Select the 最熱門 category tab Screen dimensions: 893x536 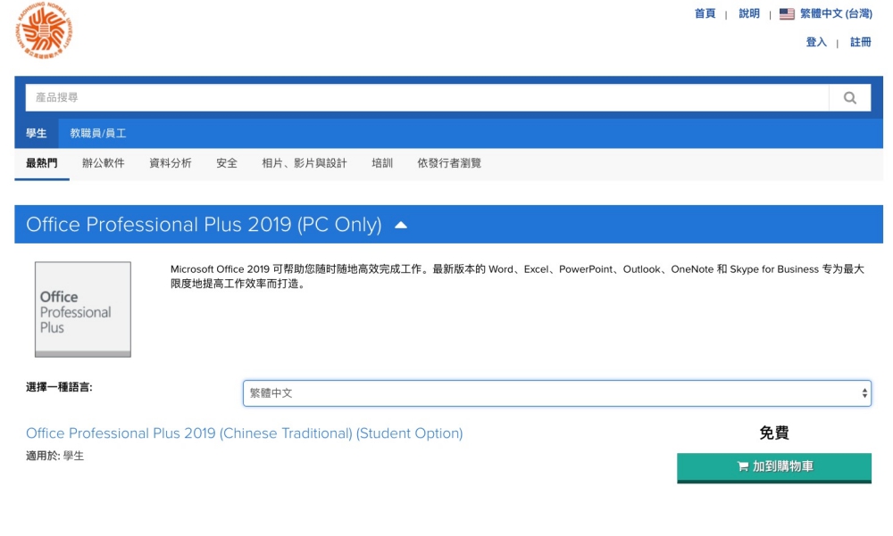(42, 163)
